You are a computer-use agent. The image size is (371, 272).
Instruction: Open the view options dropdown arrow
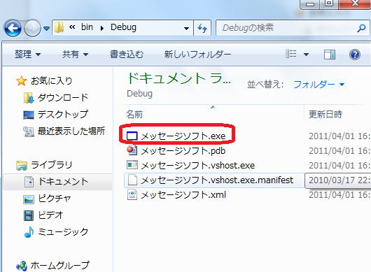[x=306, y=55]
